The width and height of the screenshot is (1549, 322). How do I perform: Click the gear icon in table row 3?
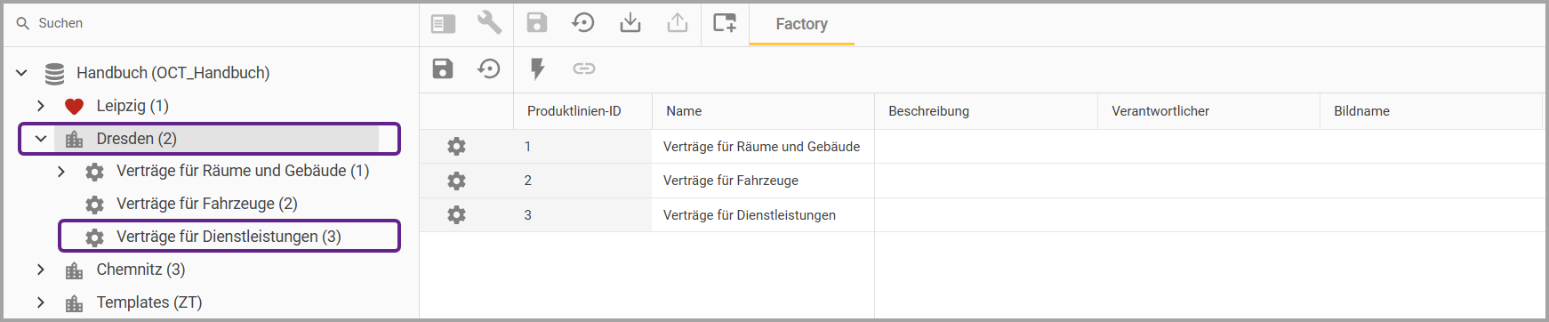(456, 214)
